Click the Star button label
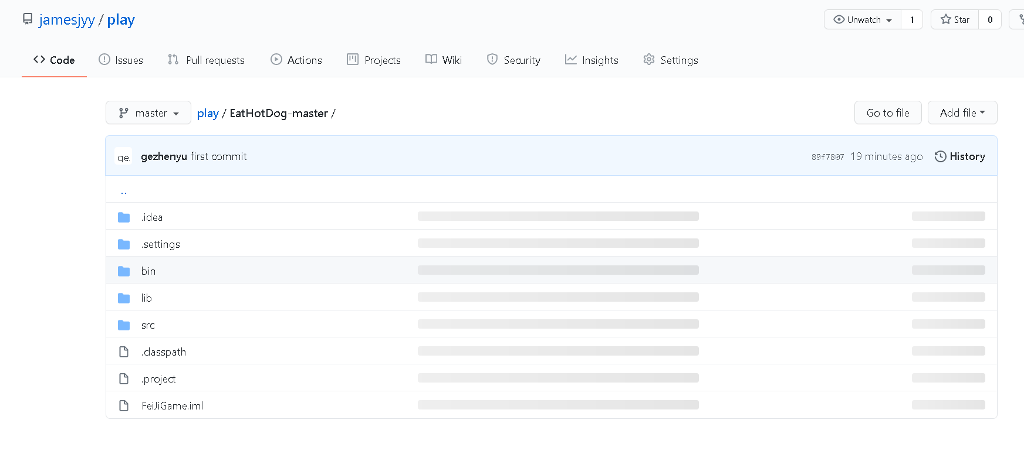 click(x=962, y=19)
